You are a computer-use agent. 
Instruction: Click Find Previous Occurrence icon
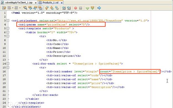coord(30,8)
